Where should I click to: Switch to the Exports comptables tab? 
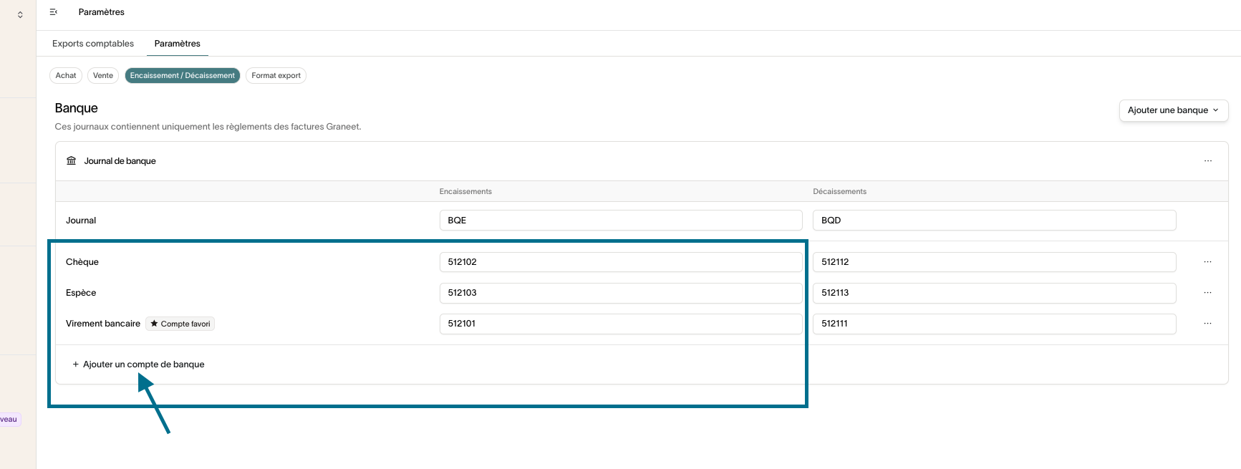click(x=93, y=44)
